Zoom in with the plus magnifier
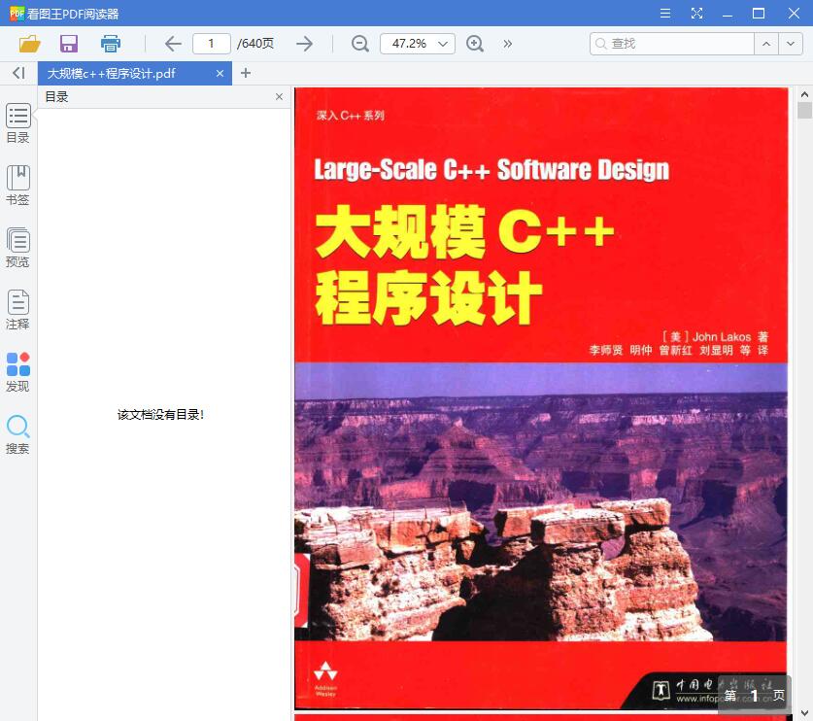Image resolution: width=813 pixels, height=721 pixels. [475, 44]
